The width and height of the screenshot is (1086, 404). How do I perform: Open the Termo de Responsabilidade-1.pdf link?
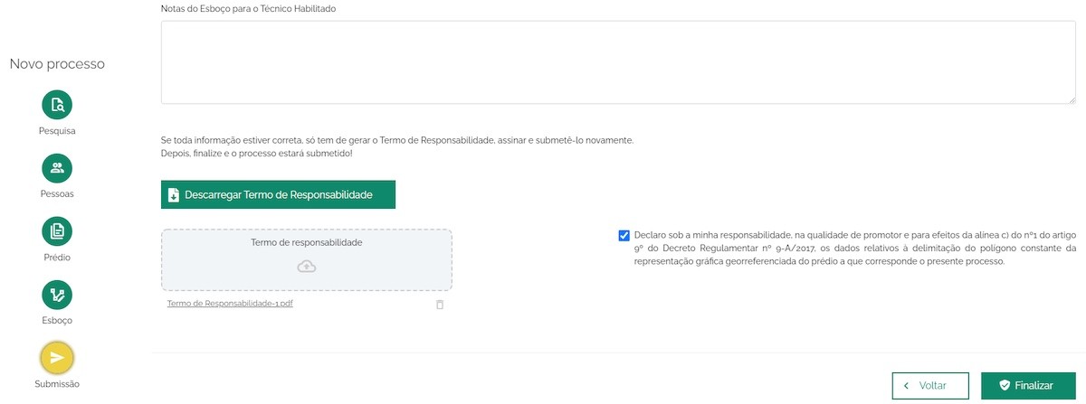(x=230, y=304)
